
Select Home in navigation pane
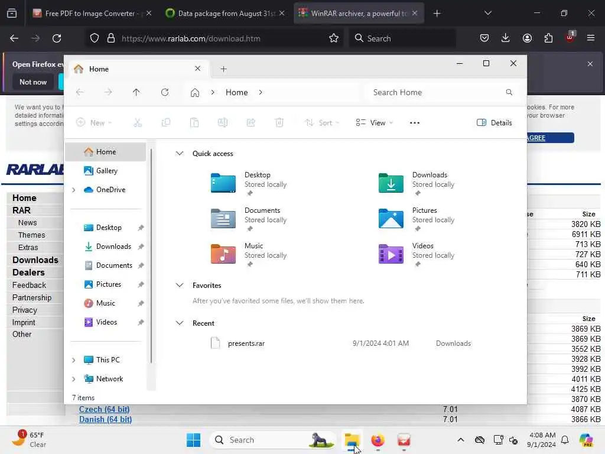click(x=106, y=152)
